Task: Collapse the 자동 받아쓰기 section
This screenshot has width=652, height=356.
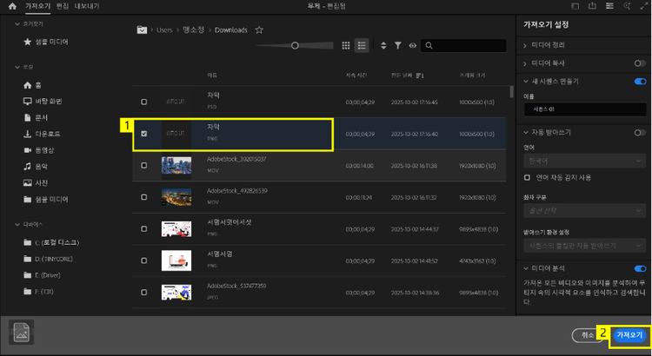Action: click(x=526, y=133)
